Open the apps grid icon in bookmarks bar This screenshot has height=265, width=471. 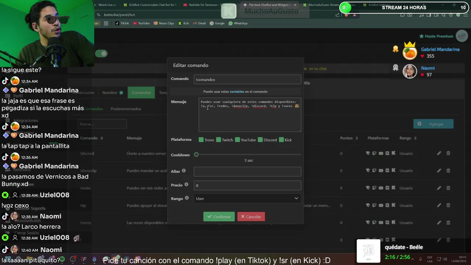(106, 23)
